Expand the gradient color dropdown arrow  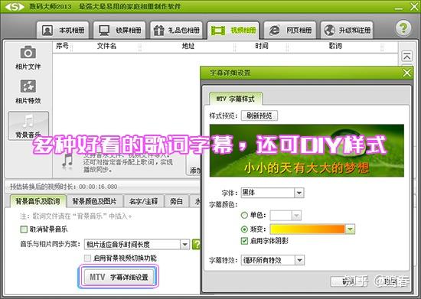[x=350, y=229]
